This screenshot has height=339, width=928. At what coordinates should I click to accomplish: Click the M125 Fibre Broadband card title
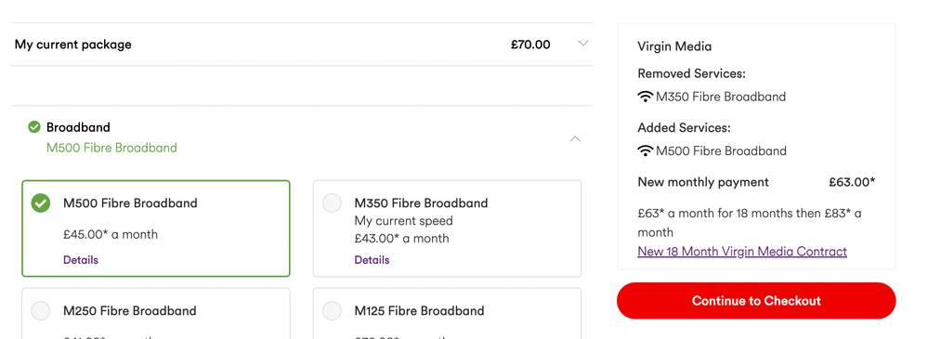tap(419, 310)
